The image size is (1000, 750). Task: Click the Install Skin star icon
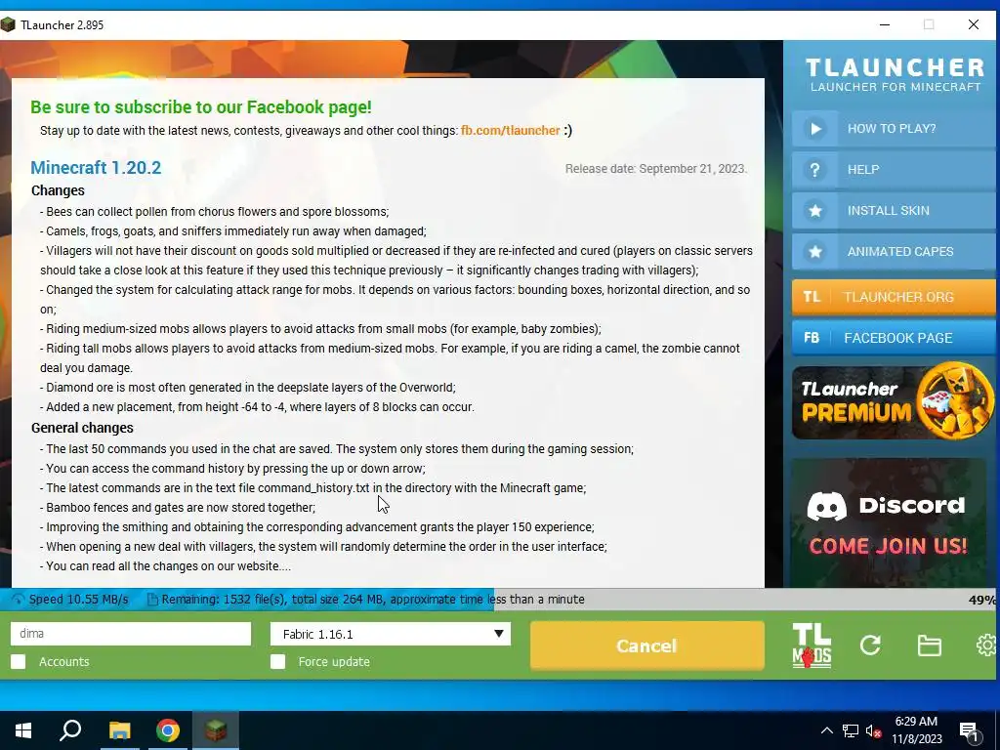[815, 211]
